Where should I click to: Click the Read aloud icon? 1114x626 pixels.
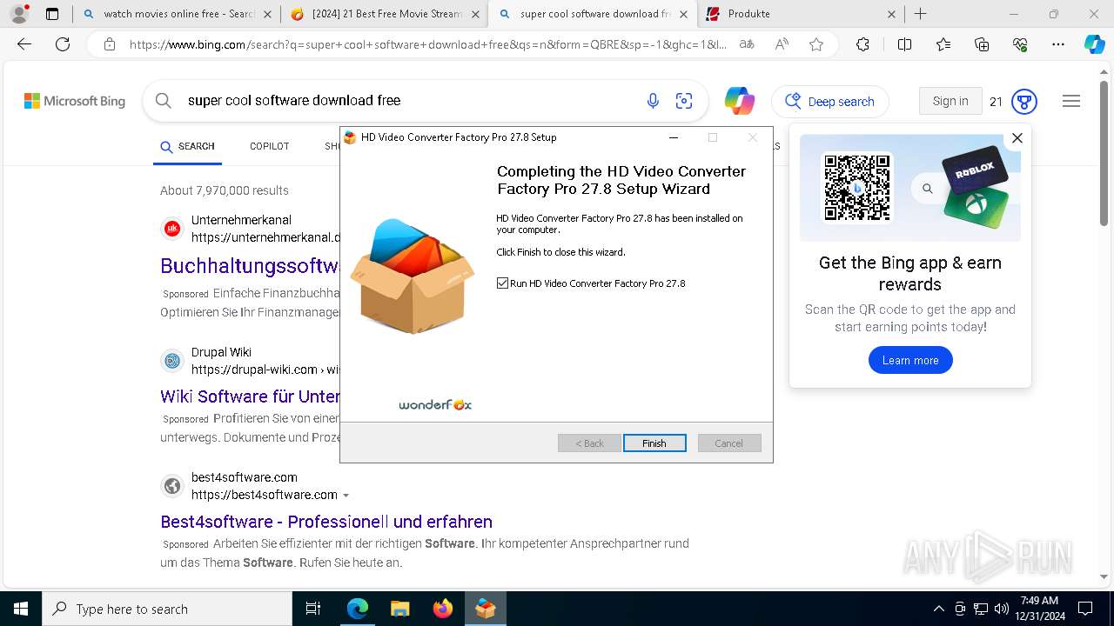click(782, 44)
